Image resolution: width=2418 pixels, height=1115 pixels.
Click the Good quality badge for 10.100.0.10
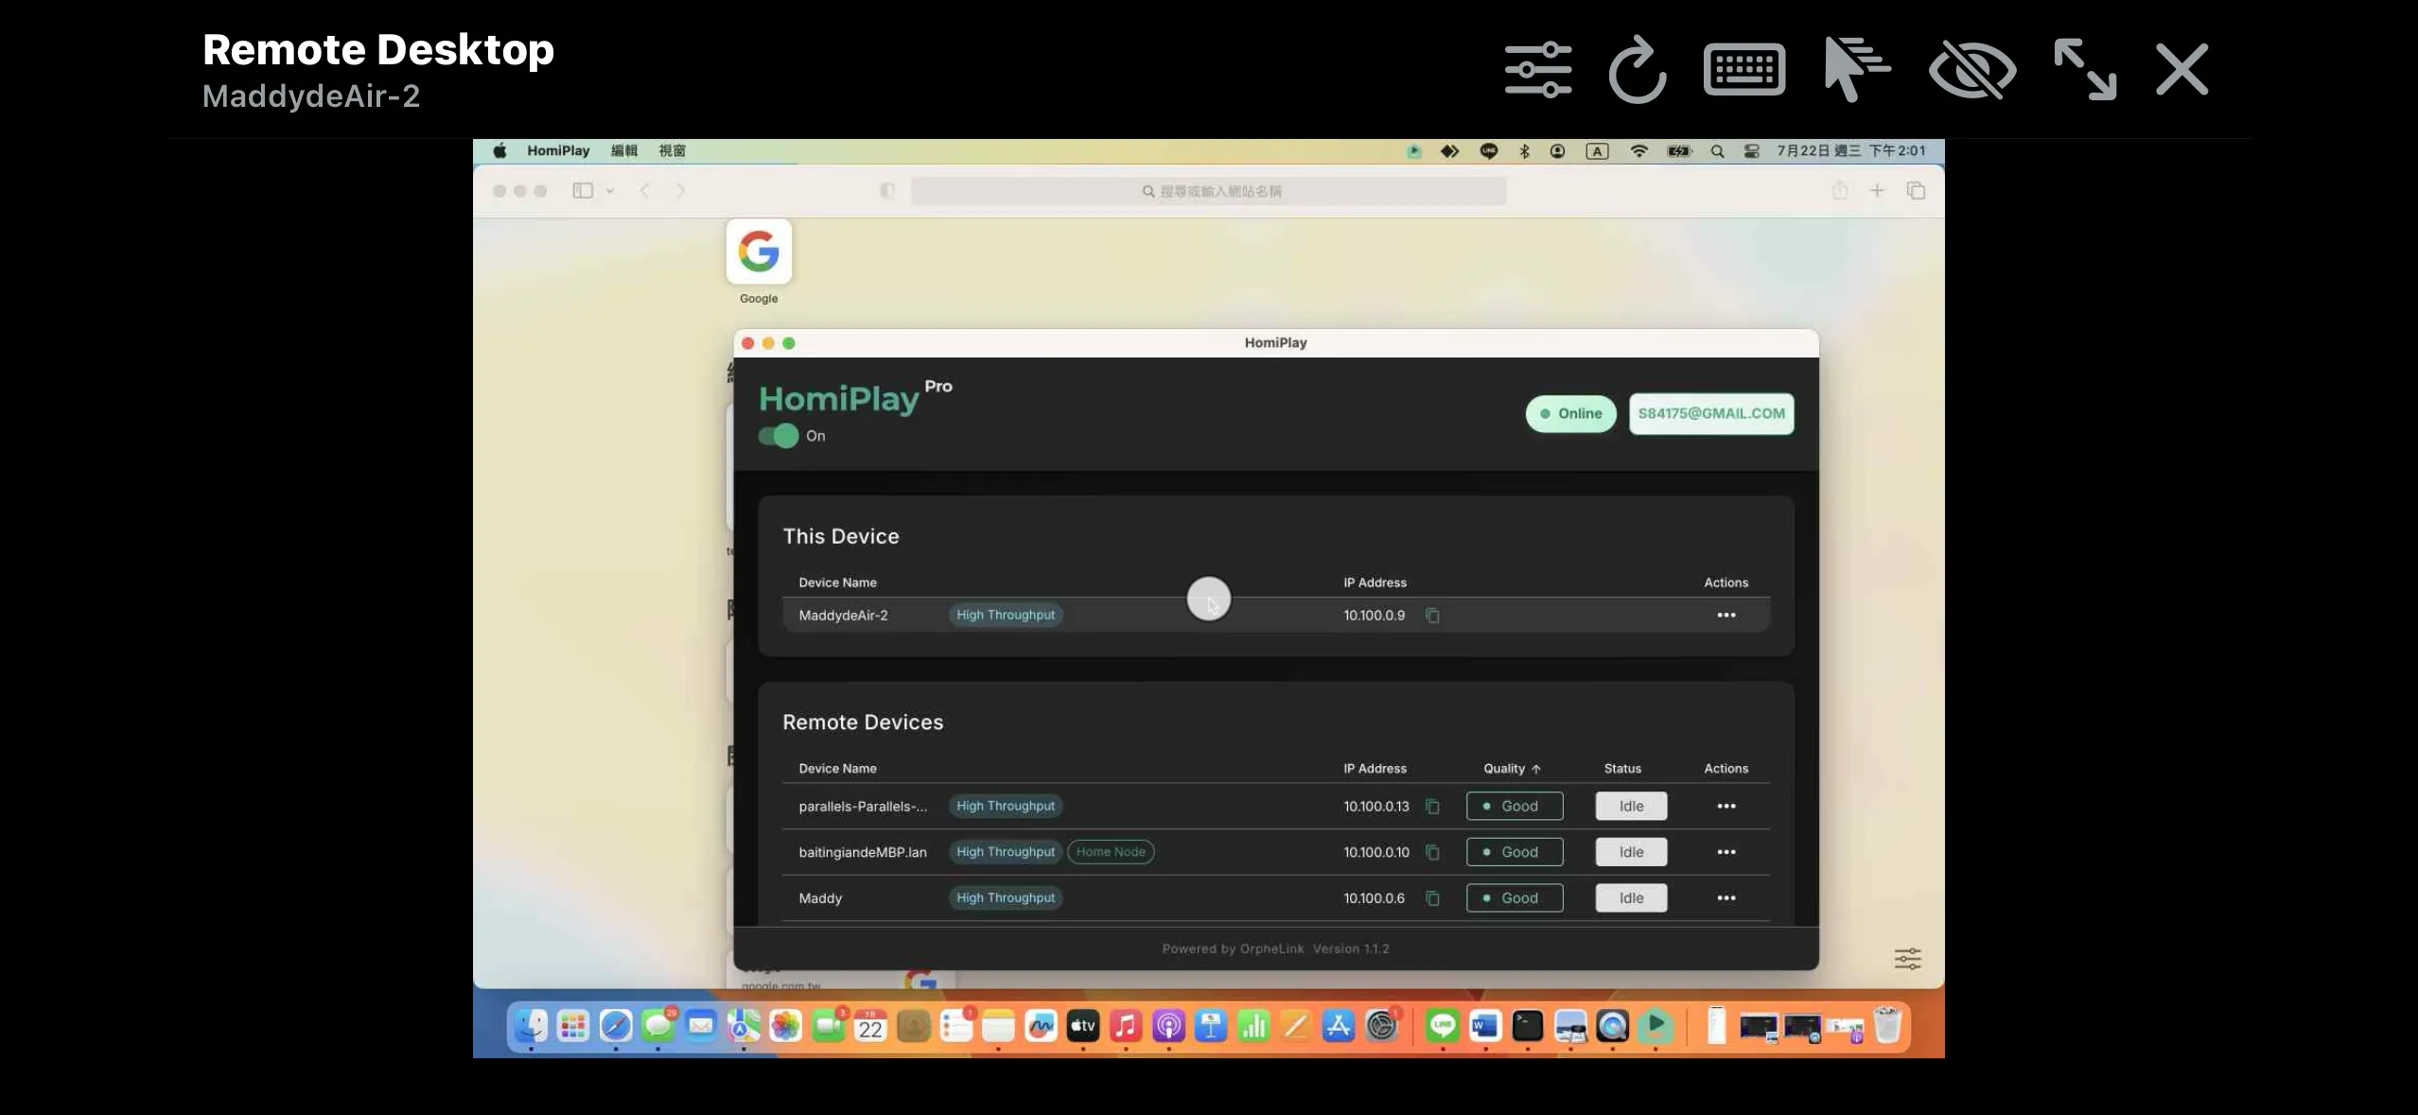pyautogui.click(x=1515, y=852)
